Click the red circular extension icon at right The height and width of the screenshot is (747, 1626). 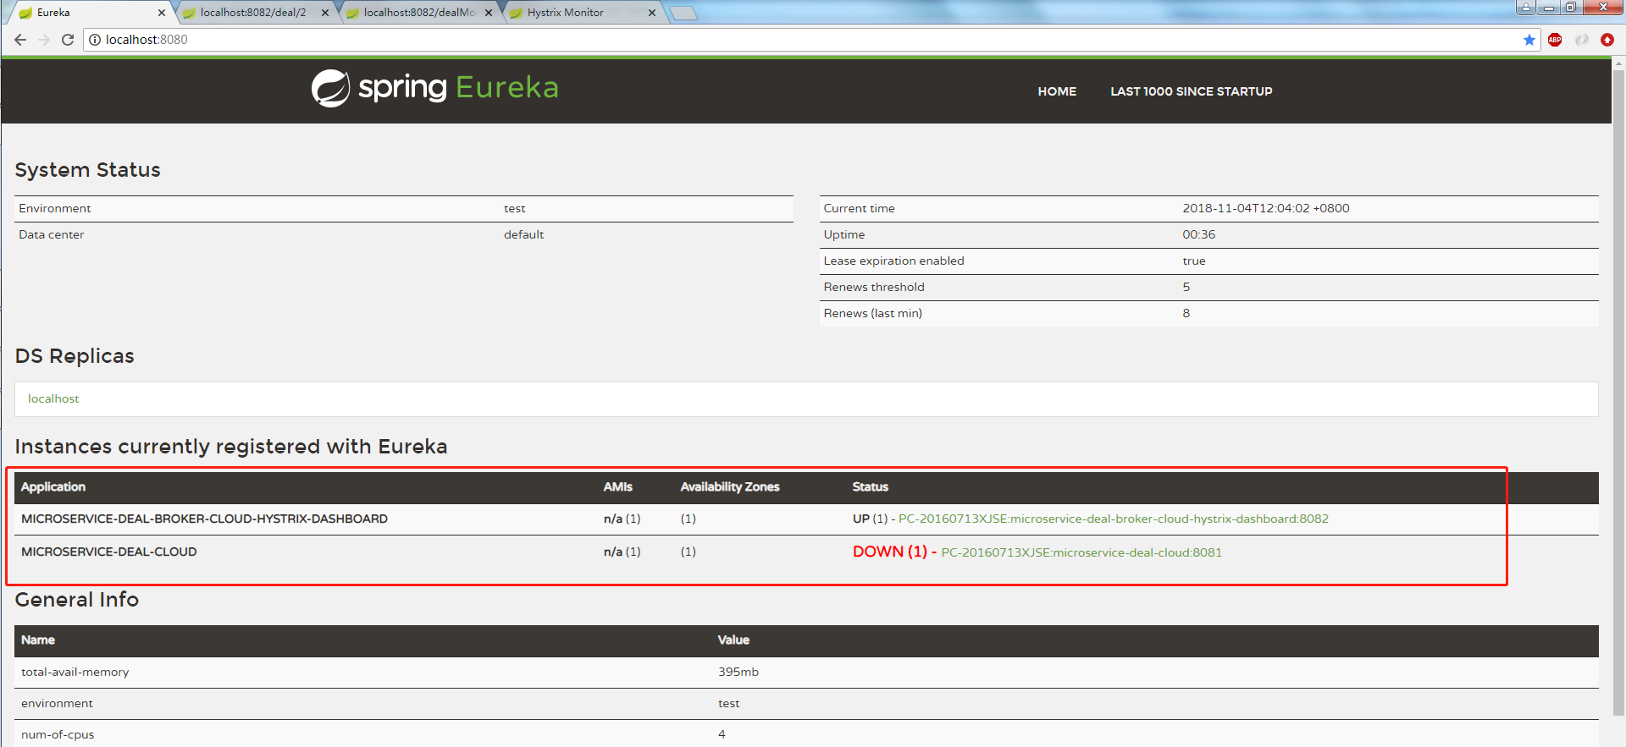click(1607, 40)
